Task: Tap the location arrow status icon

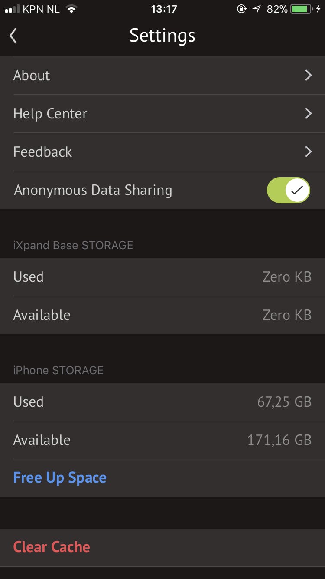Action: click(257, 9)
